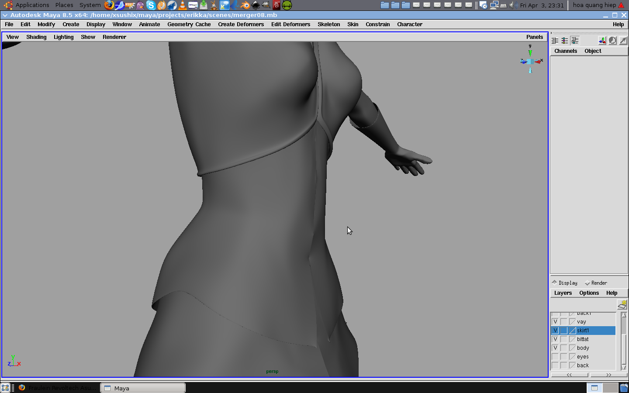The width and height of the screenshot is (629, 393).
Task: Click the view axis gizmo in viewport
Action: coord(530,60)
